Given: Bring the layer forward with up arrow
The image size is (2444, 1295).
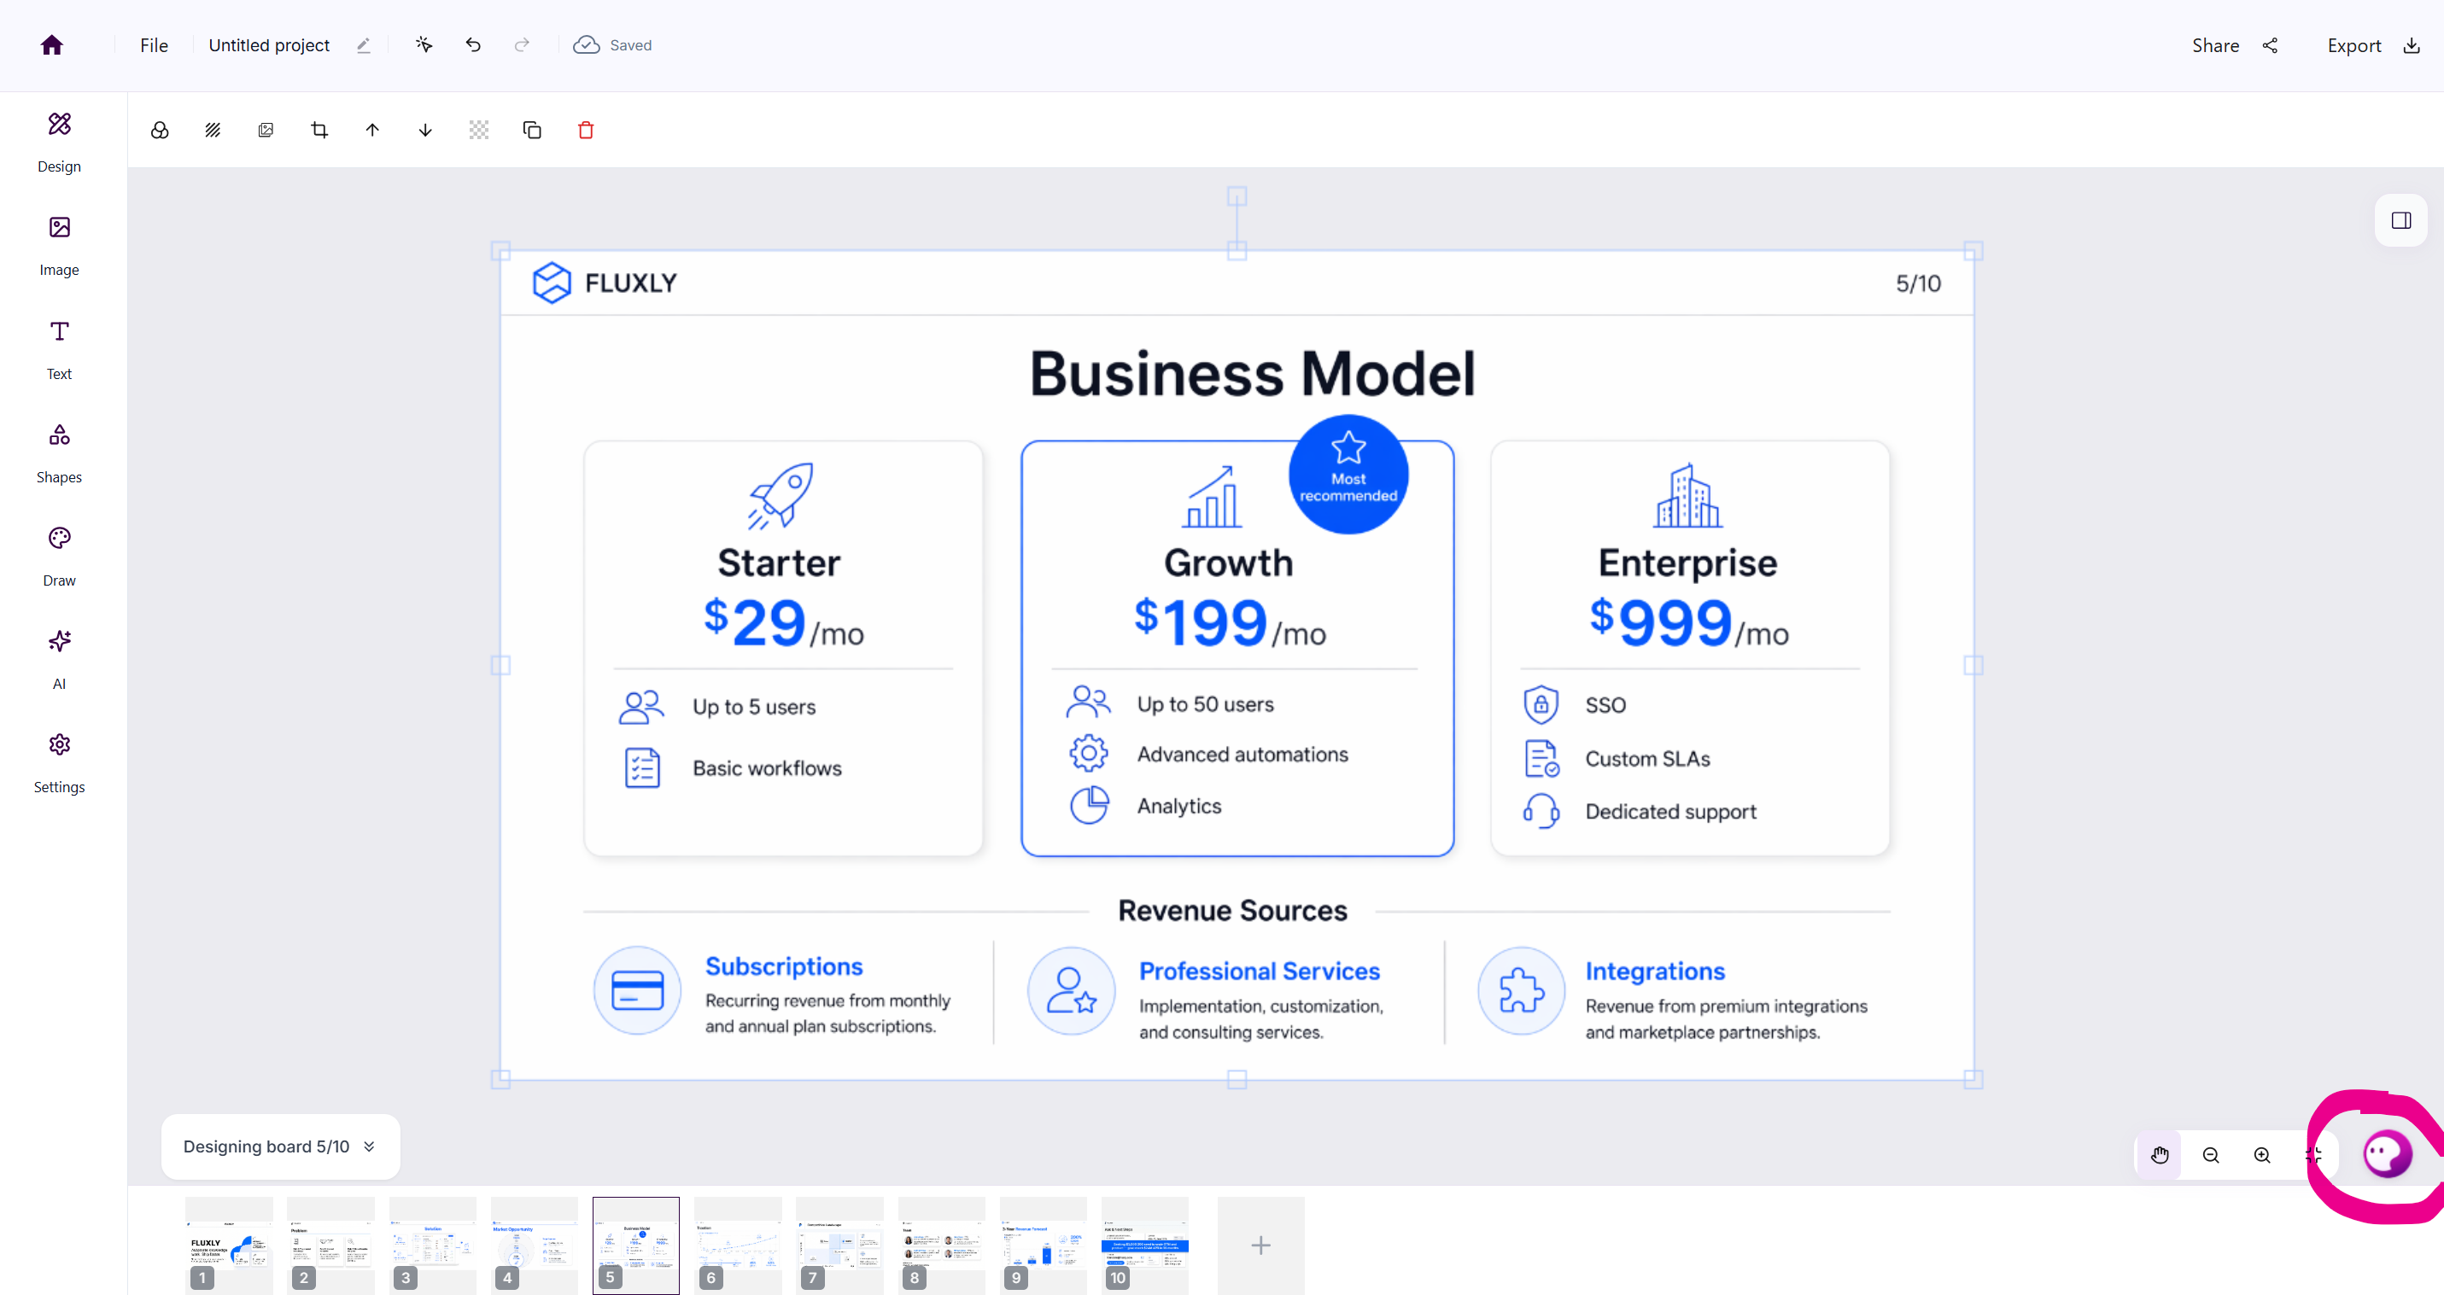Looking at the screenshot, I should 372,130.
